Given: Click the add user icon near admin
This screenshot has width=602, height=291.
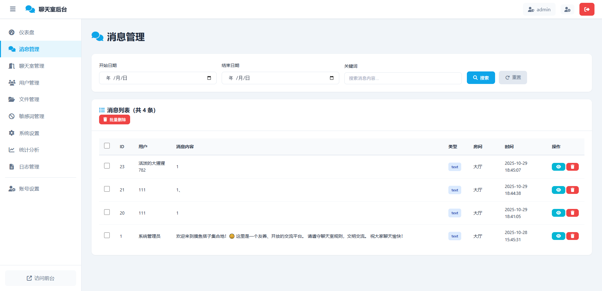Looking at the screenshot, I should [x=568, y=9].
